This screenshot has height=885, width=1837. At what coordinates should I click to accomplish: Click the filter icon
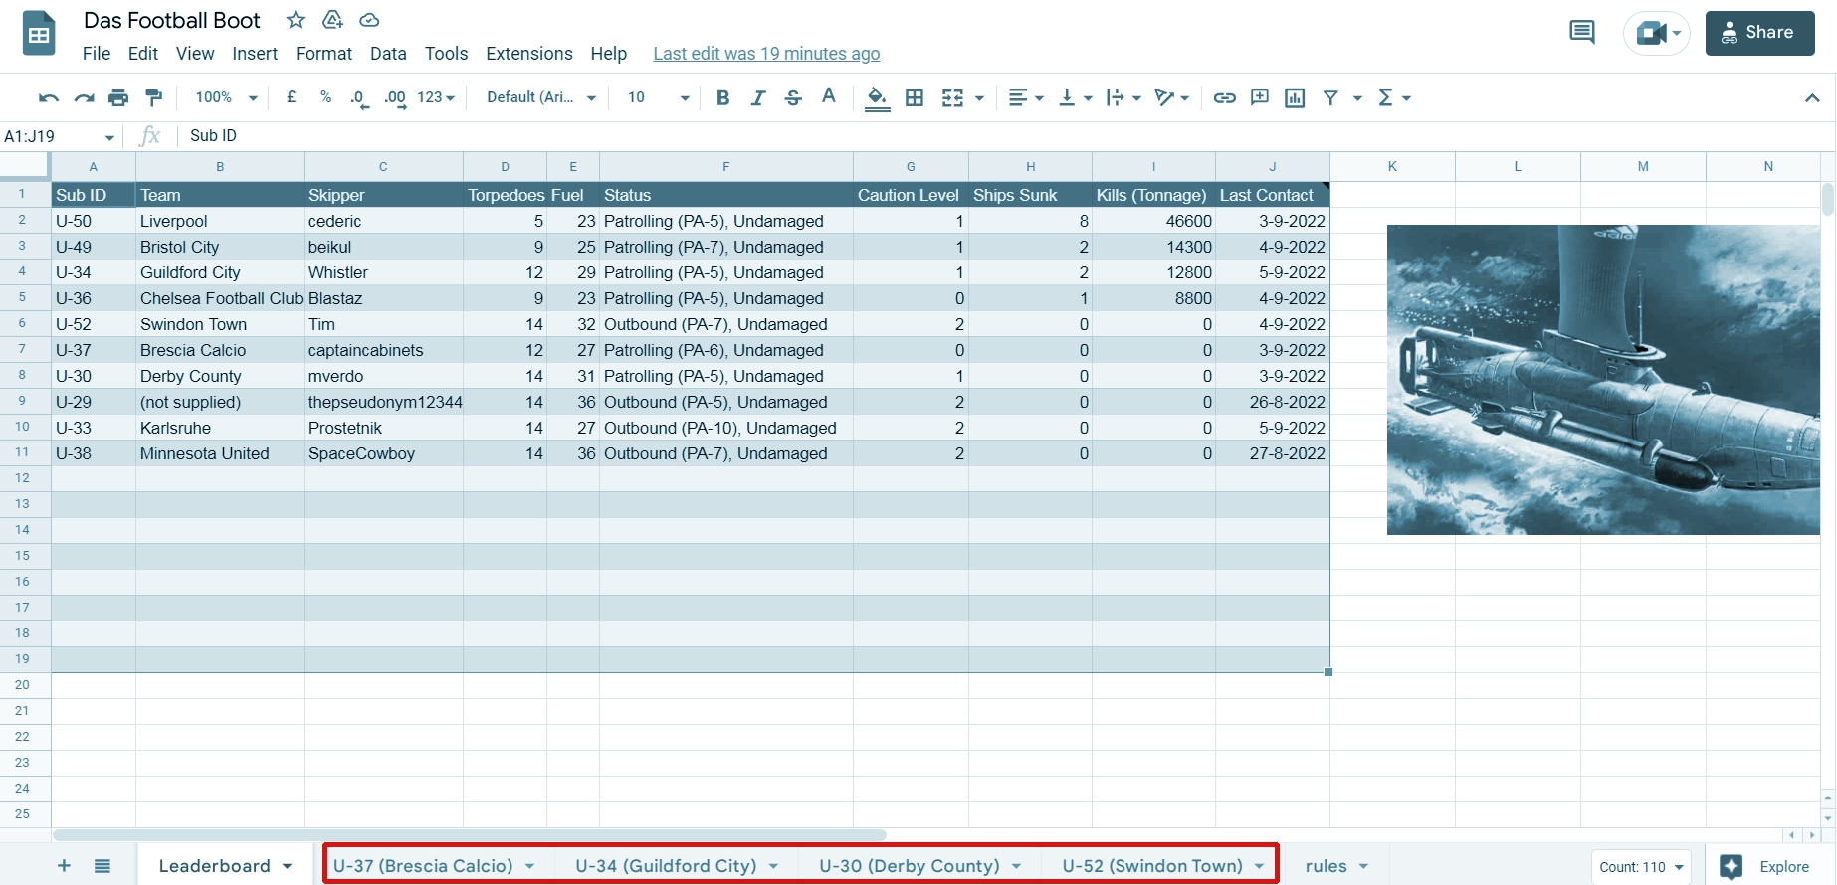click(x=1330, y=97)
